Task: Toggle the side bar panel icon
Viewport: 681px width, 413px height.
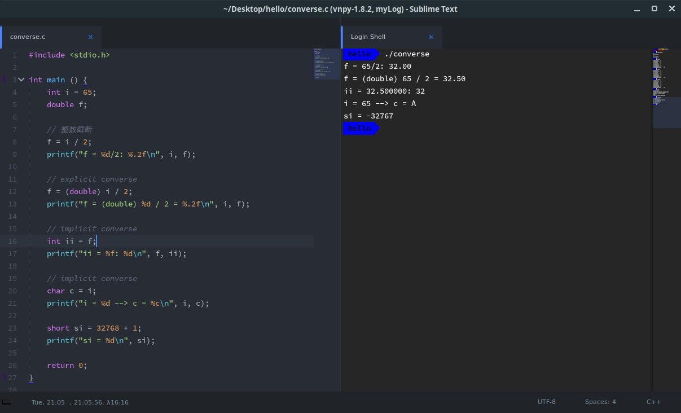Action: point(7,402)
